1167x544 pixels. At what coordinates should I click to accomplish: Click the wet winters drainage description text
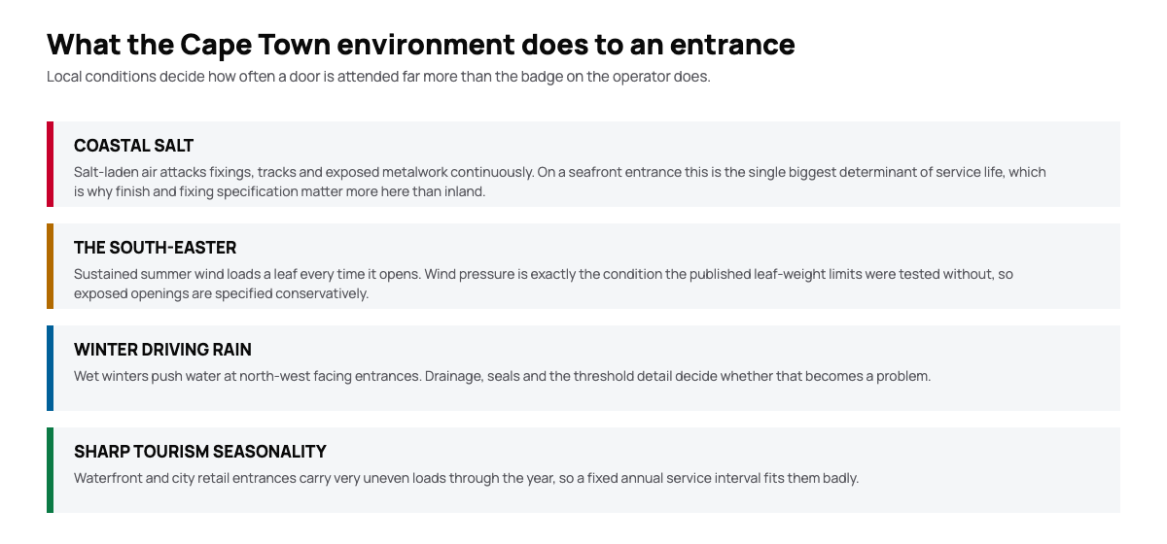[502, 376]
